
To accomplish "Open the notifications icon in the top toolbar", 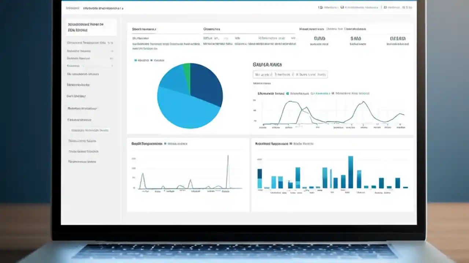I will click(321, 7).
